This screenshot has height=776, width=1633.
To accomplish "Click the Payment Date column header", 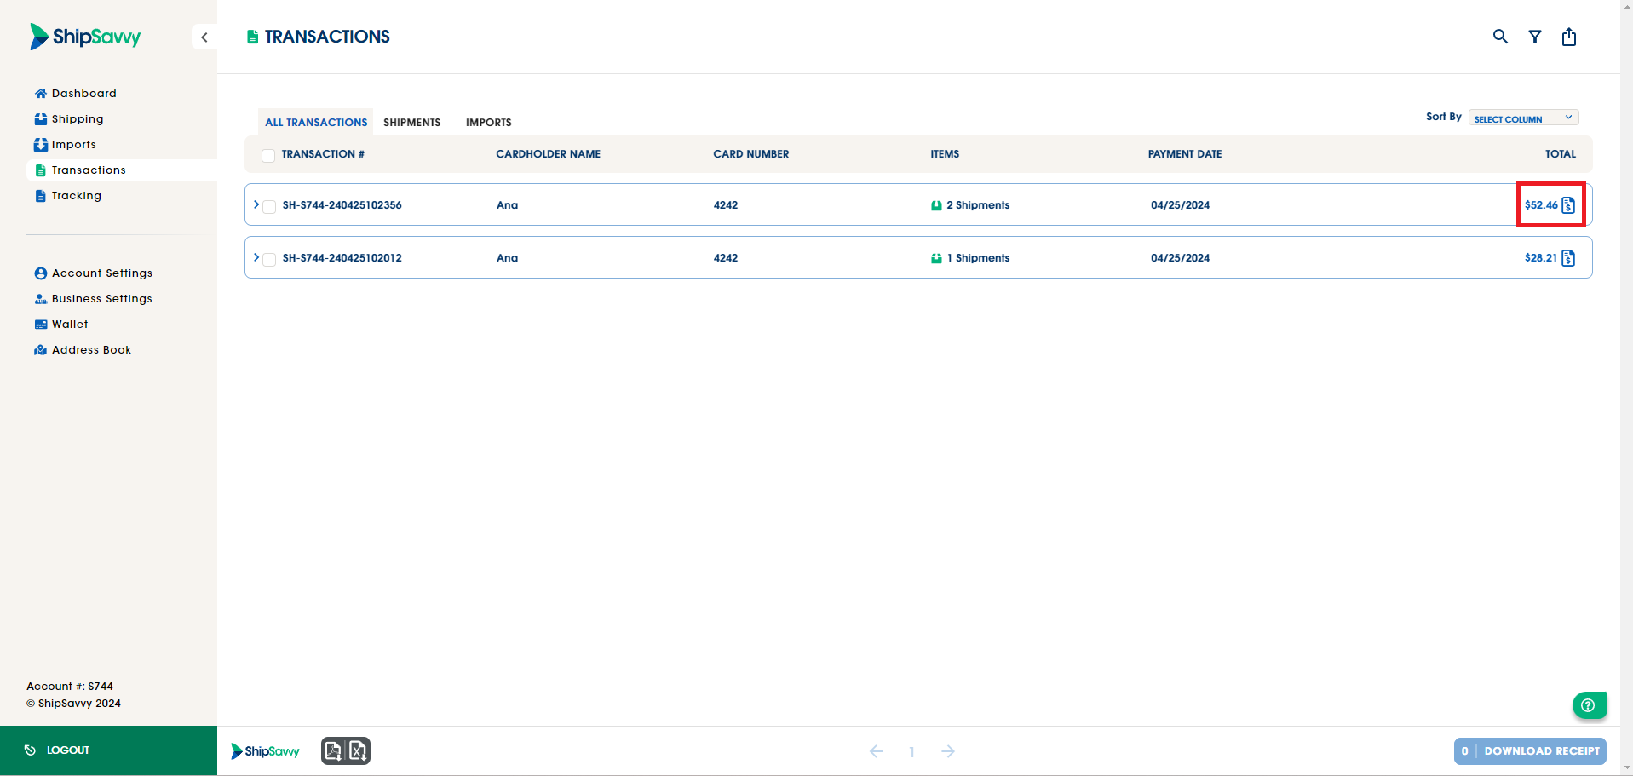I will point(1185,154).
